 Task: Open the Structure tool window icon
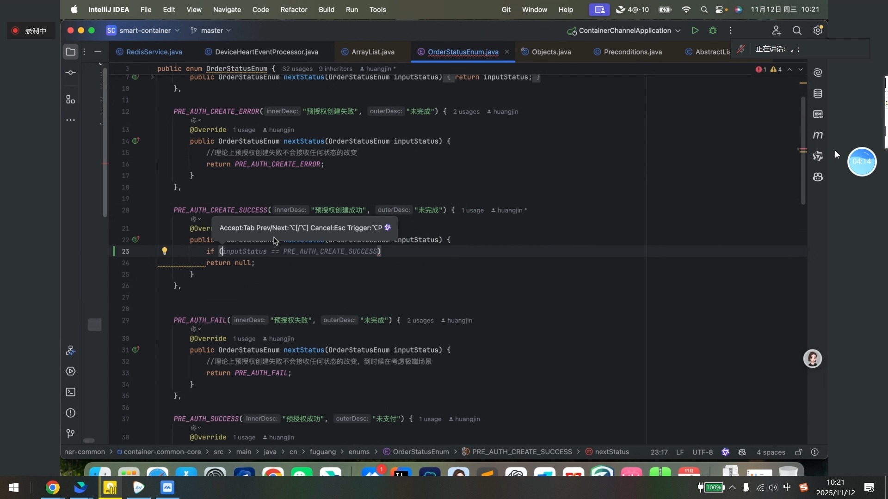(70, 99)
